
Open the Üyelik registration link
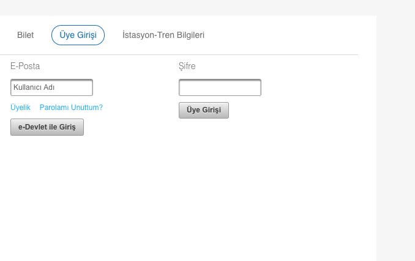(x=20, y=108)
